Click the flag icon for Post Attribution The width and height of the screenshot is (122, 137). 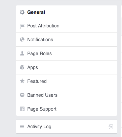click(x=22, y=26)
